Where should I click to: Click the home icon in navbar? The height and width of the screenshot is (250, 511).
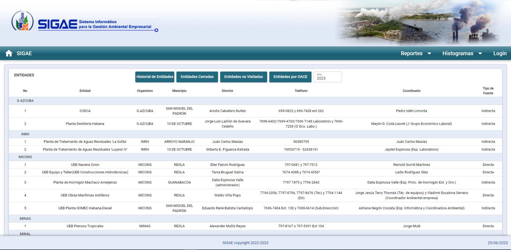9,53
